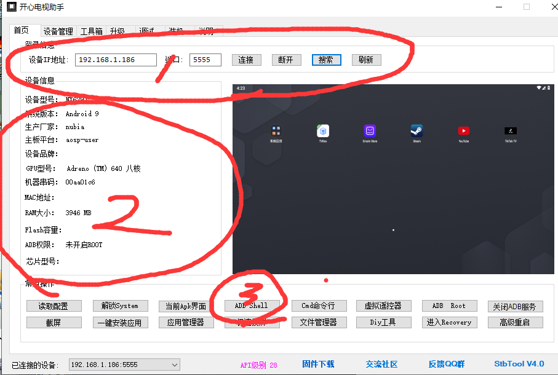
Task: Open the 交流社区 link
Action: [x=381, y=364]
